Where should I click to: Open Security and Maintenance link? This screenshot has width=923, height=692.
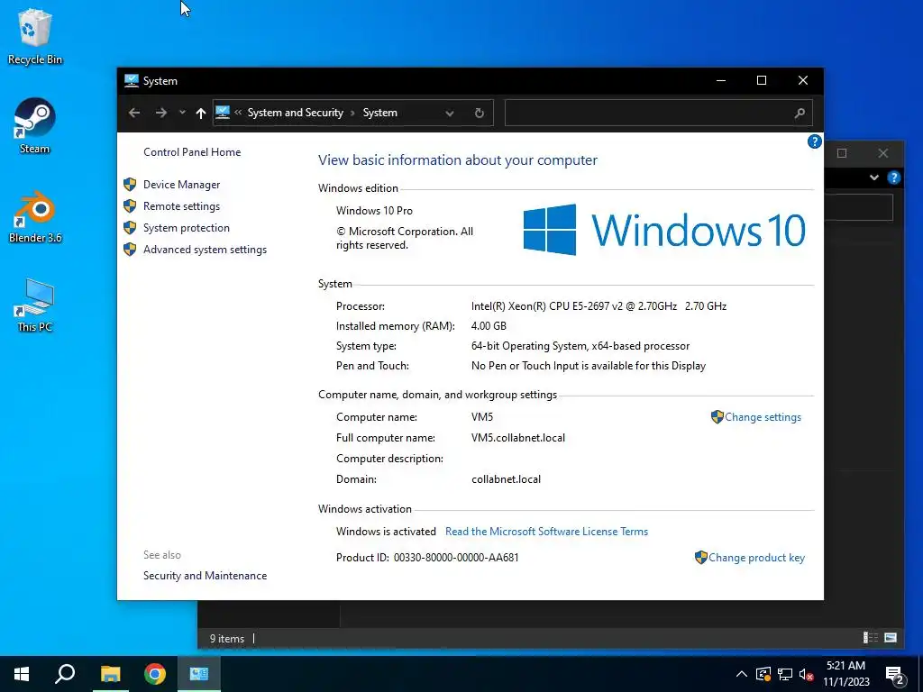point(205,576)
